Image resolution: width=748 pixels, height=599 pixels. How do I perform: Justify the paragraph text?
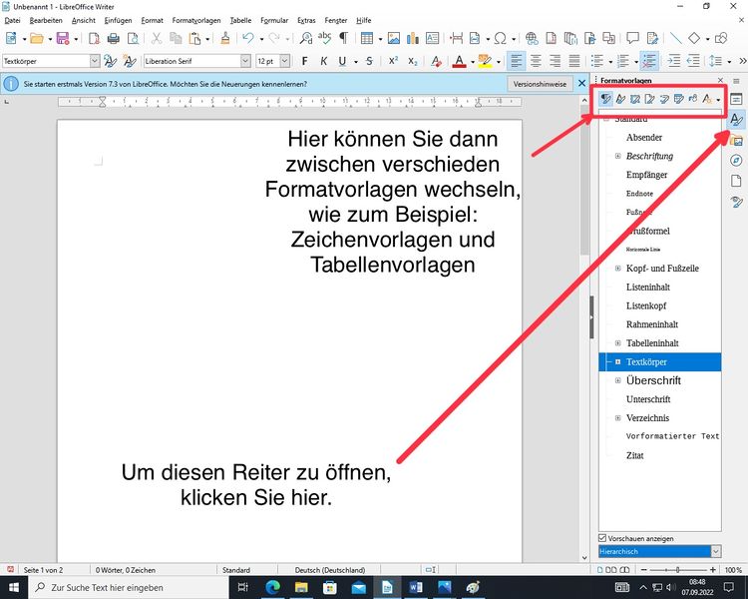coord(574,61)
